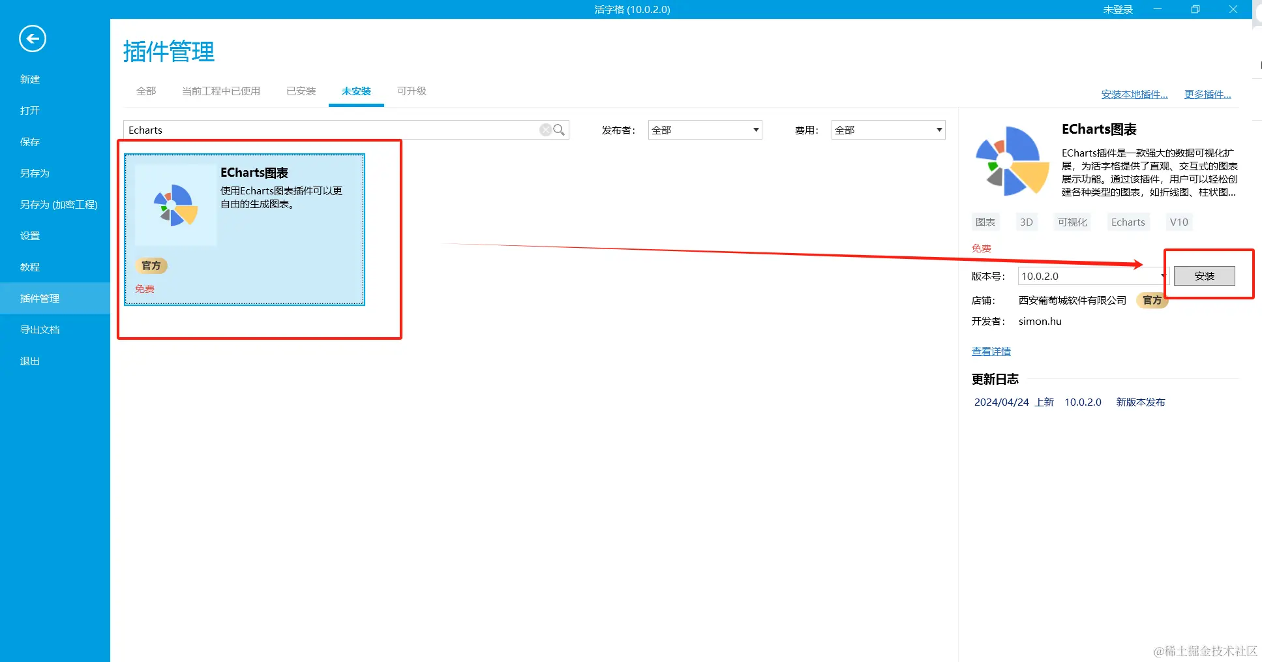Click the V10 tag

click(1179, 222)
